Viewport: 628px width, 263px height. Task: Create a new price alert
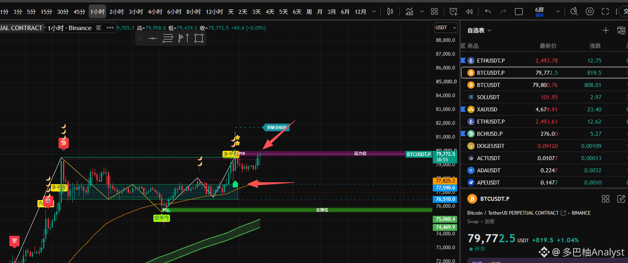coord(454,12)
